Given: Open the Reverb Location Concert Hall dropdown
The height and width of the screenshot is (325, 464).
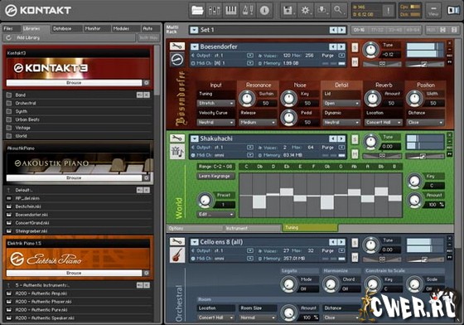Looking at the screenshot, I should 383,122.
